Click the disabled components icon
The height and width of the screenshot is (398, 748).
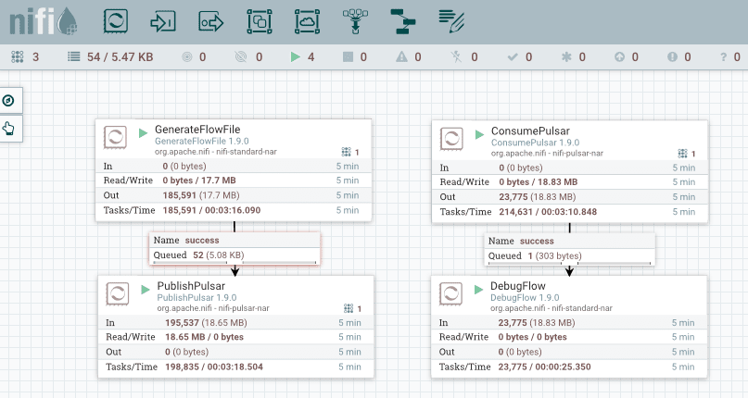click(457, 57)
